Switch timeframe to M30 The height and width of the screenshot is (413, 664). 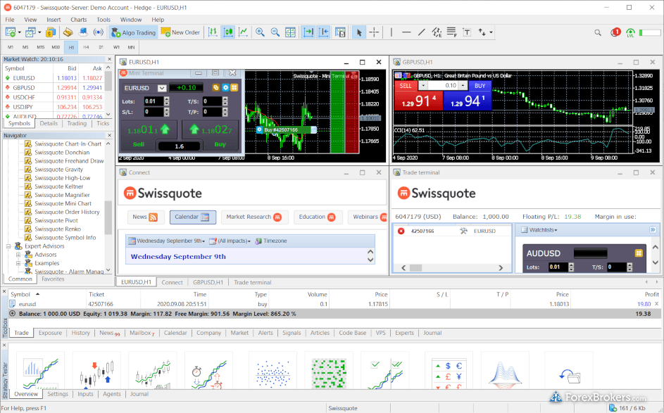pyautogui.click(x=56, y=47)
